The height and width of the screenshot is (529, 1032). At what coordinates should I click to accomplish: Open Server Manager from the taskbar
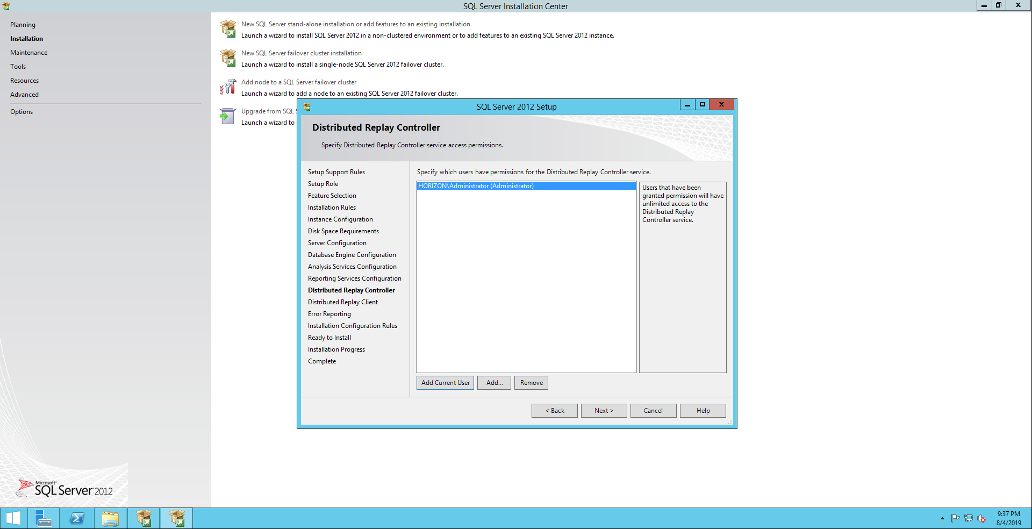[x=43, y=518]
